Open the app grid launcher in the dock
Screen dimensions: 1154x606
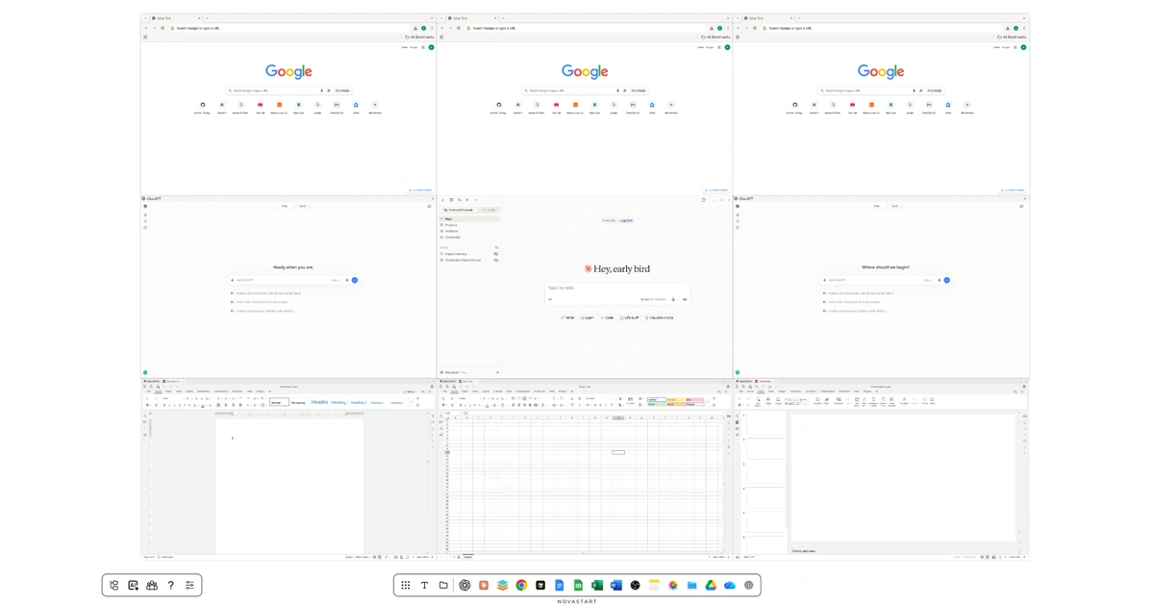(406, 585)
